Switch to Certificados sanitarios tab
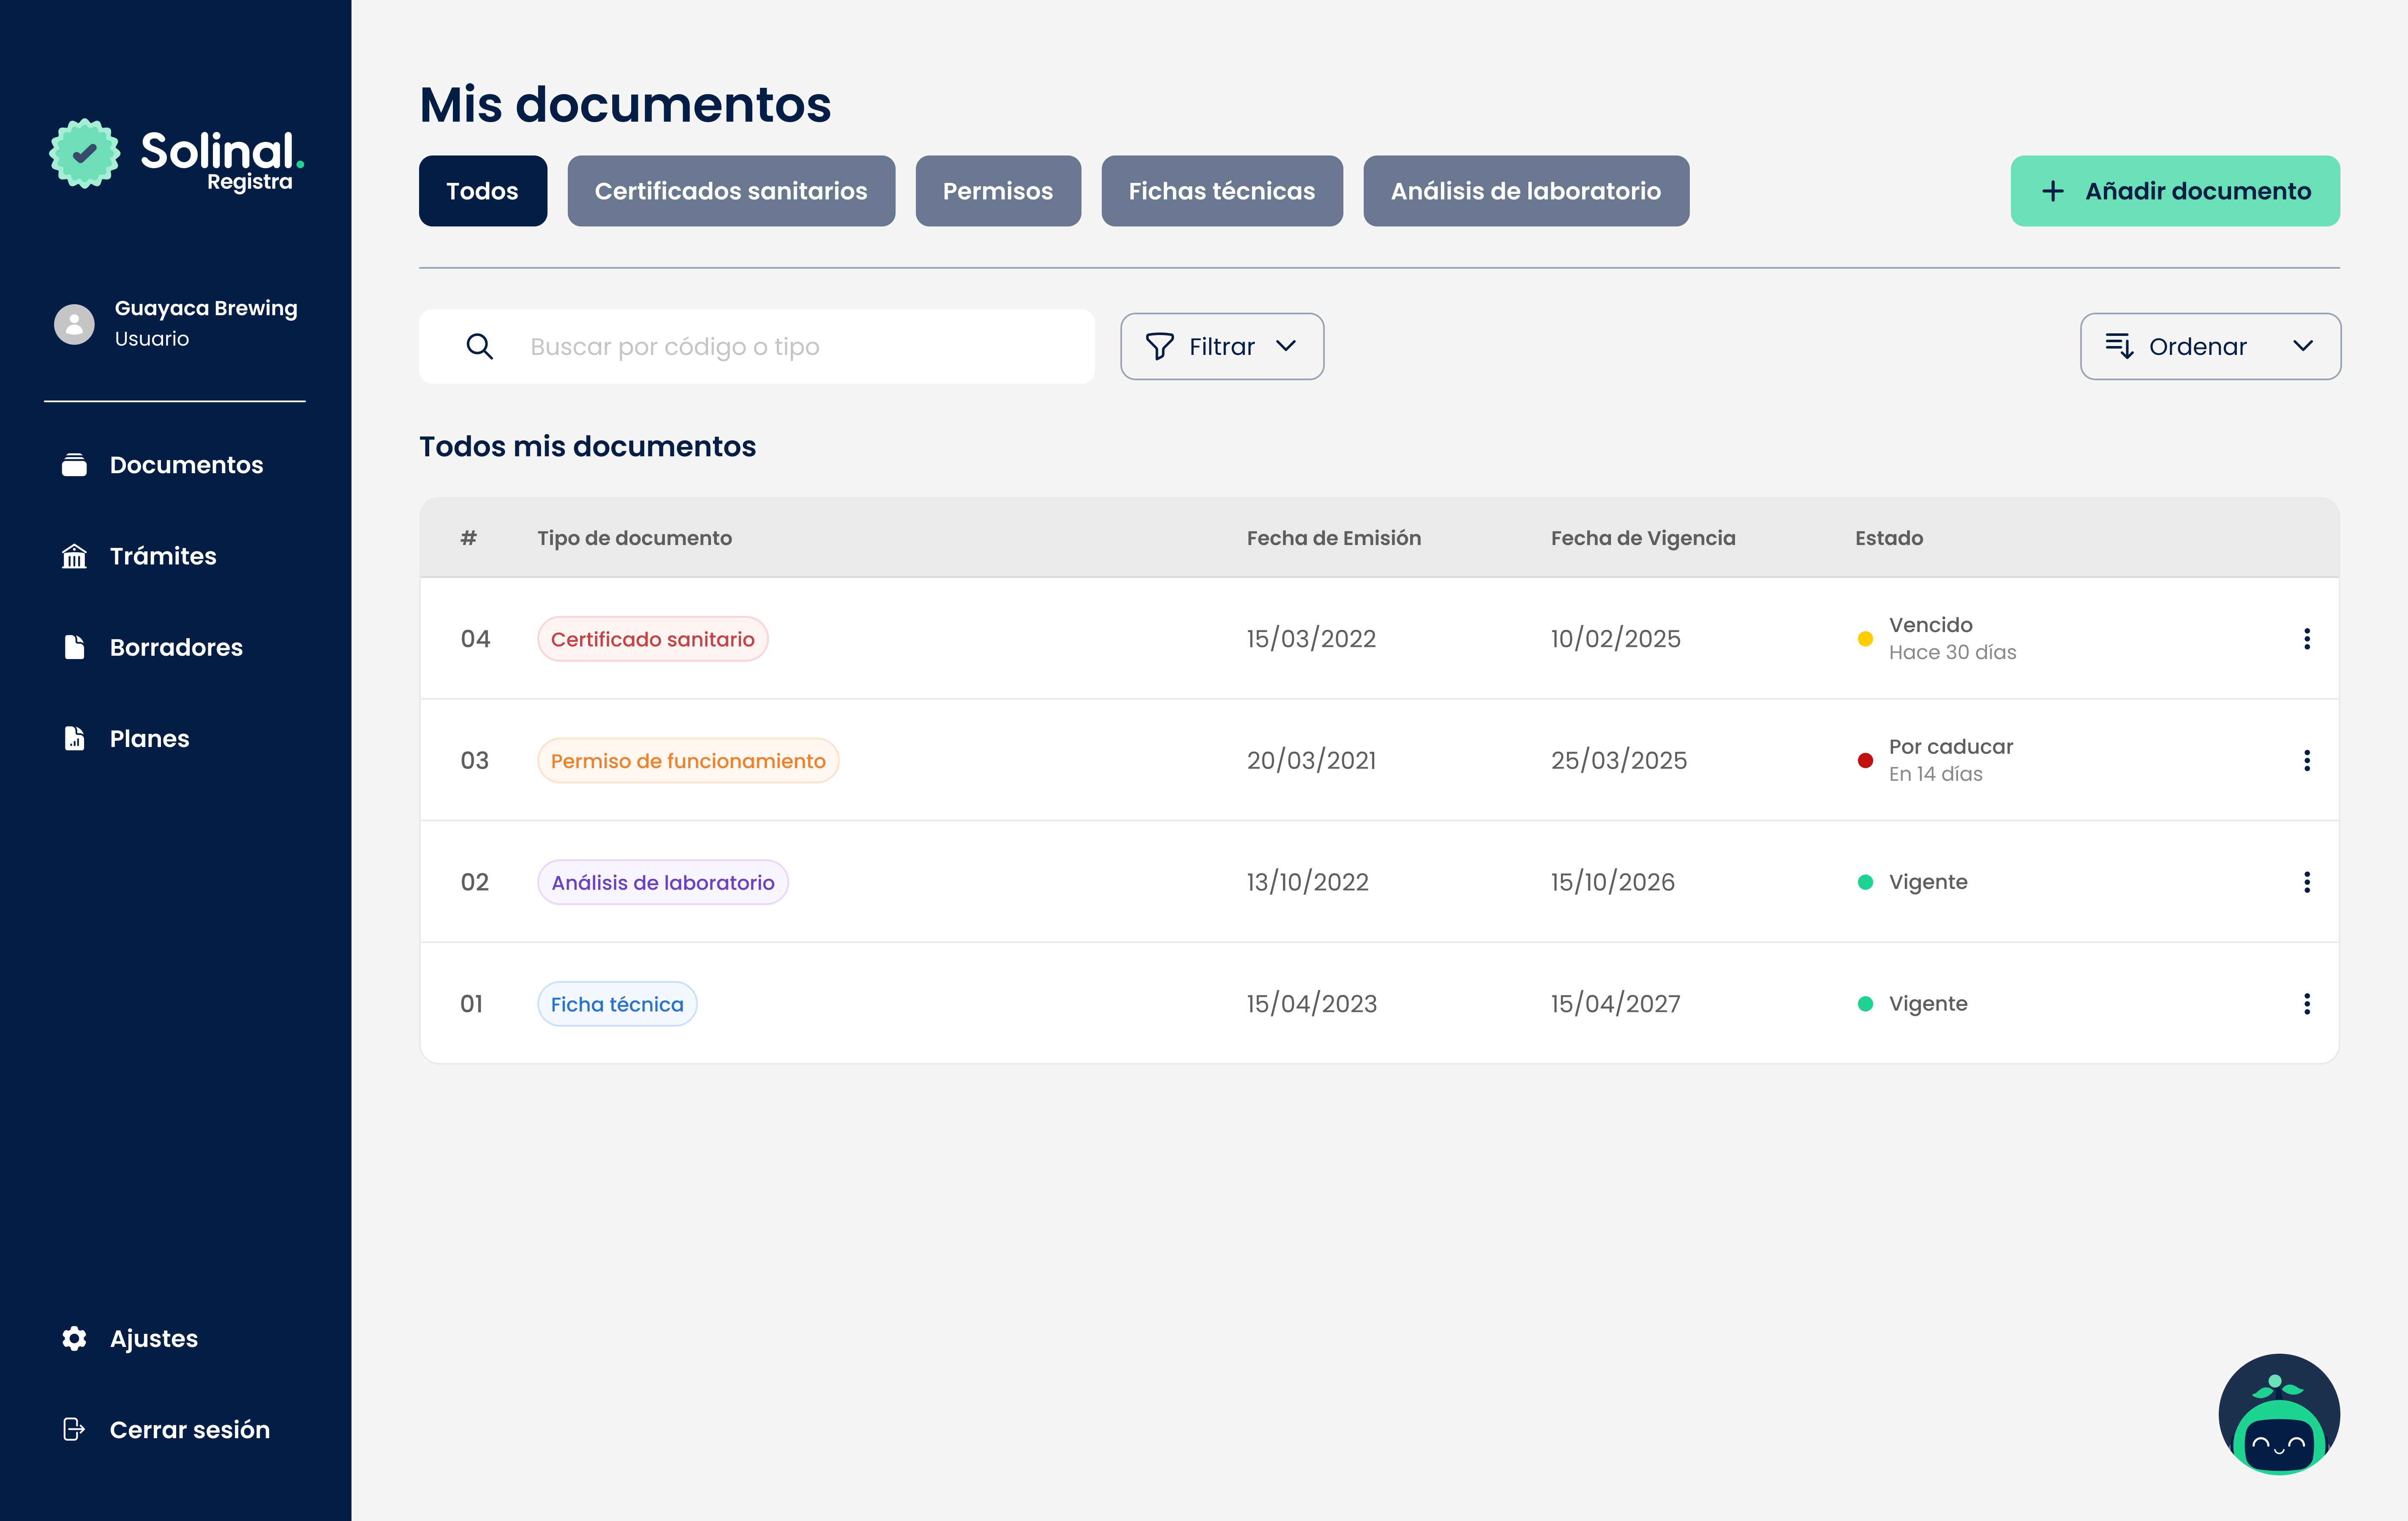Image resolution: width=2408 pixels, height=1521 pixels. [x=730, y=191]
